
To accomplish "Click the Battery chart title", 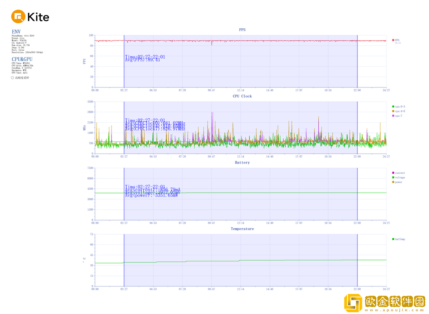I will coord(242,163).
